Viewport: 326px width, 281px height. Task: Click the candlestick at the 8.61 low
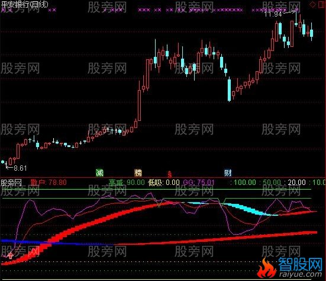tap(6, 164)
